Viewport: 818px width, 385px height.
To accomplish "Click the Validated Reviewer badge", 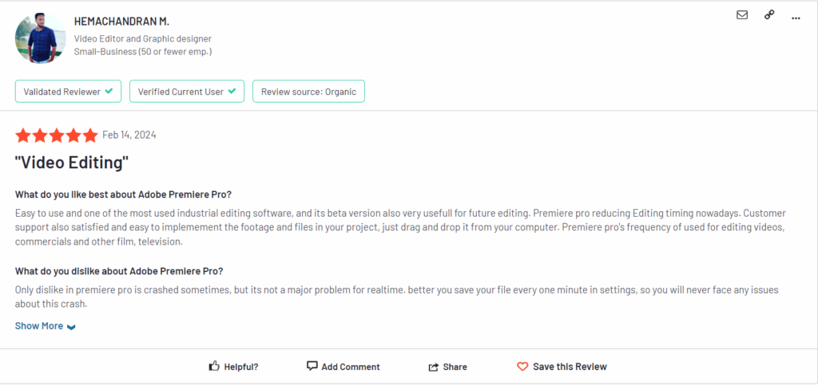I will click(69, 92).
